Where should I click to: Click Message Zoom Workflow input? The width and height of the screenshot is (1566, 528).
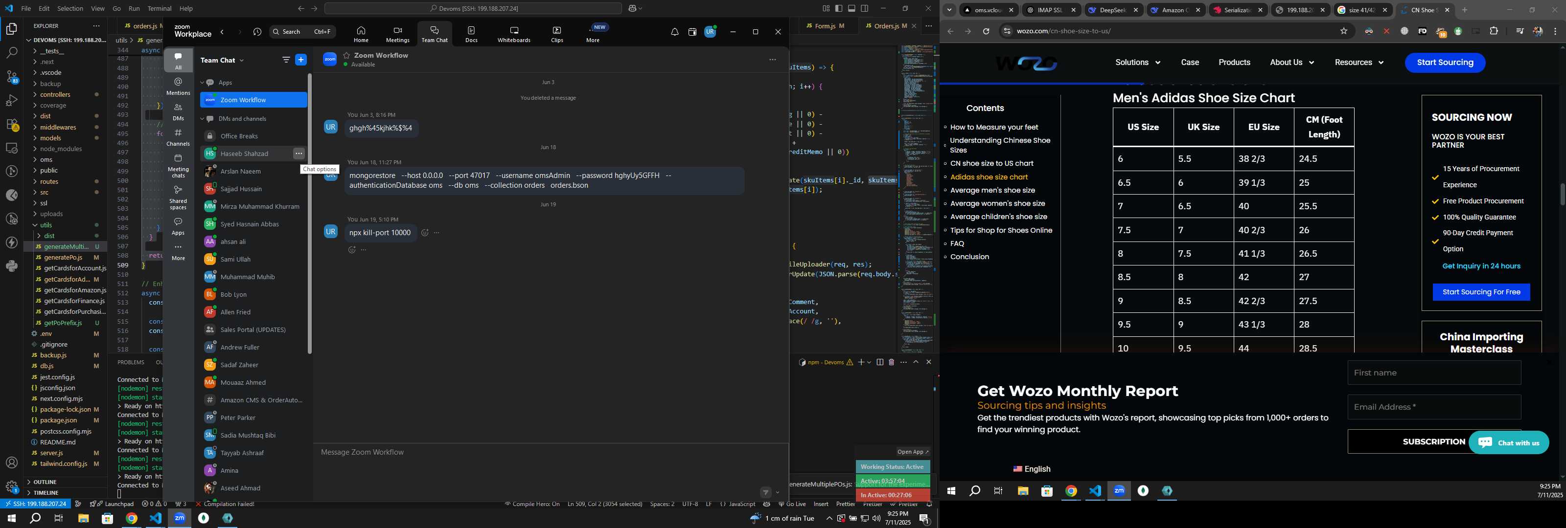click(550, 453)
